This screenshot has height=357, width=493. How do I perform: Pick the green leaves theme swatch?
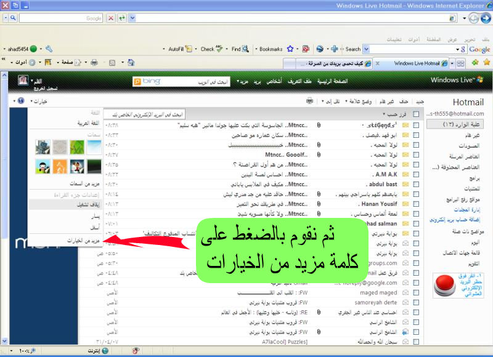[77, 147]
